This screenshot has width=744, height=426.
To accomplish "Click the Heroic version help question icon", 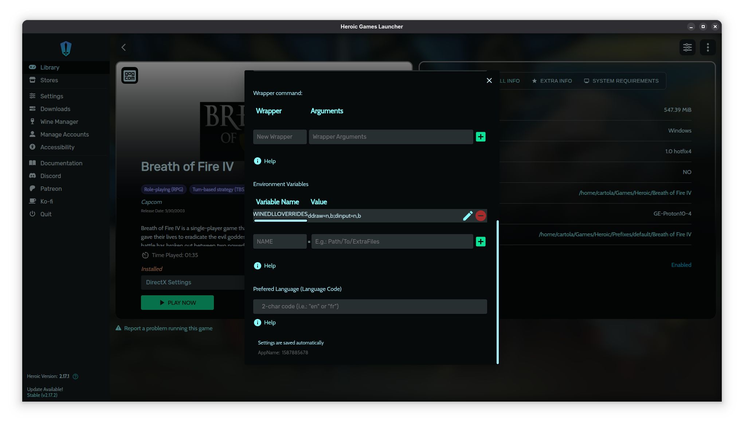I will 75,376.
